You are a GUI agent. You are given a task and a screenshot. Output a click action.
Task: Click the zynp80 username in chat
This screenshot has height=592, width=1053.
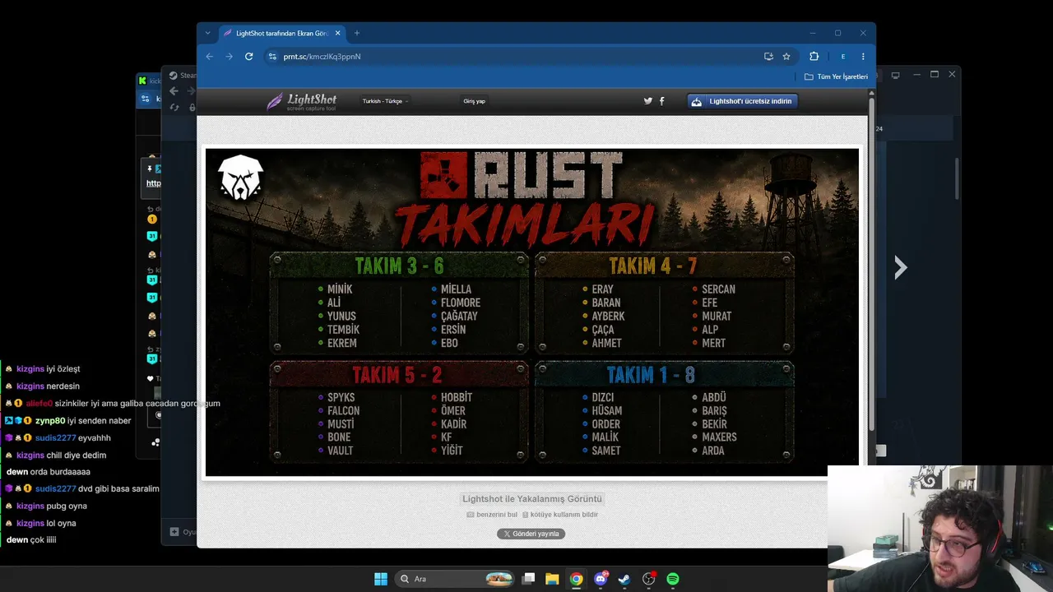pos(50,421)
